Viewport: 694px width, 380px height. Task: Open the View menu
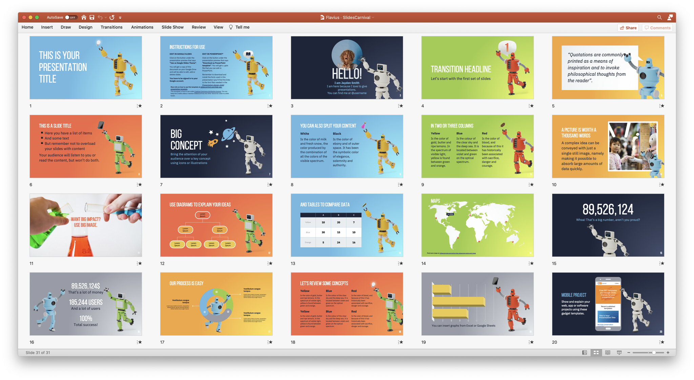pyautogui.click(x=218, y=27)
